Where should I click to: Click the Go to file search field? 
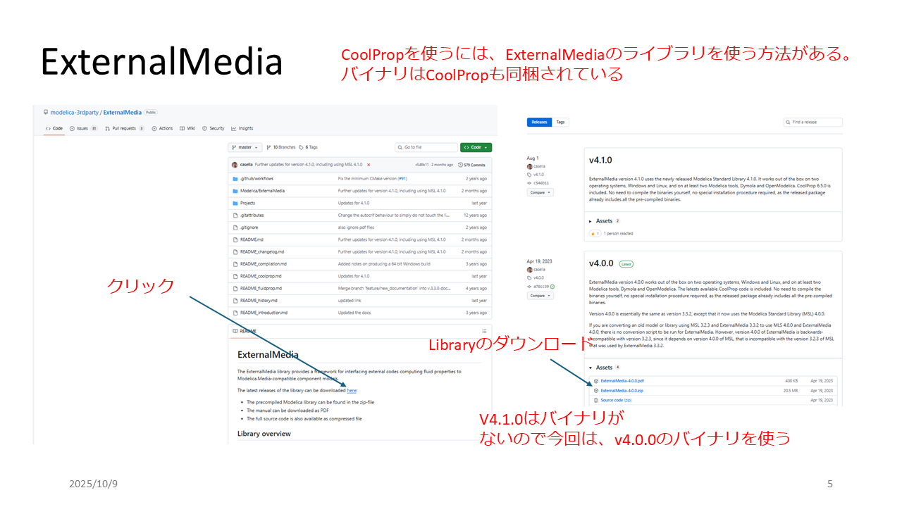pyautogui.click(x=426, y=147)
